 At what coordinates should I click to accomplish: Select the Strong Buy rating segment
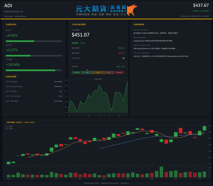click(x=77, y=73)
